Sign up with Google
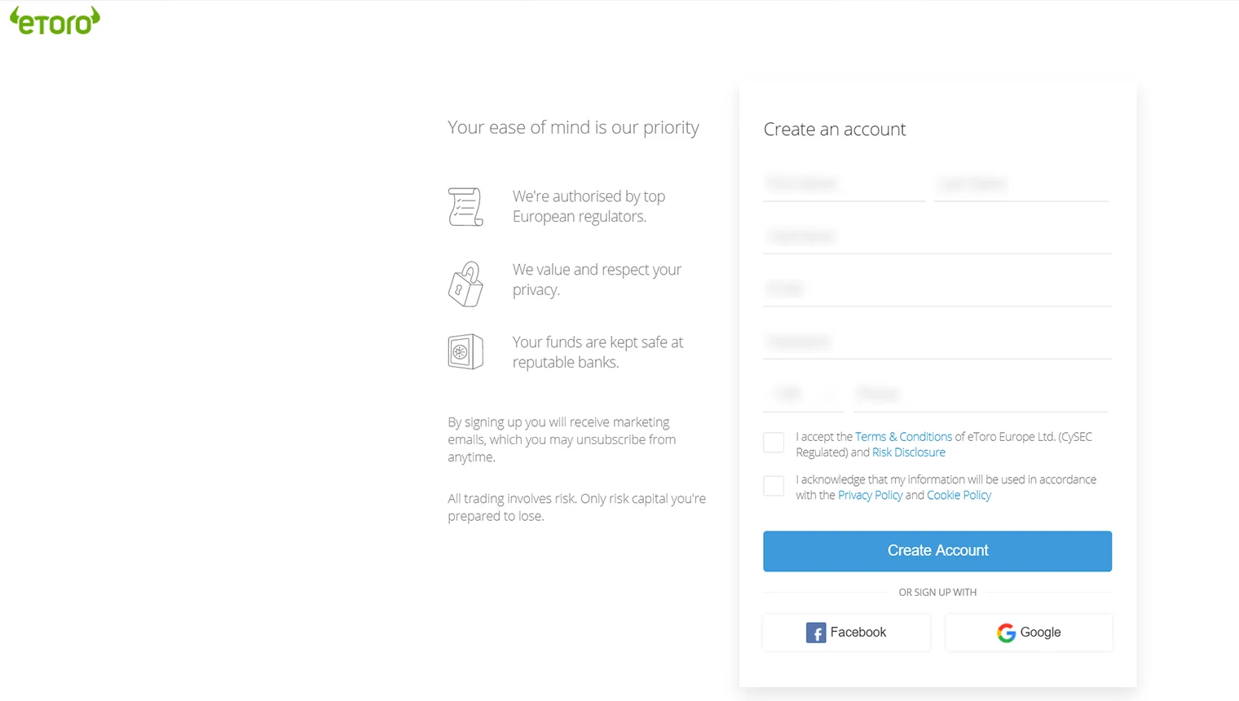The image size is (1239, 701). 1029,633
